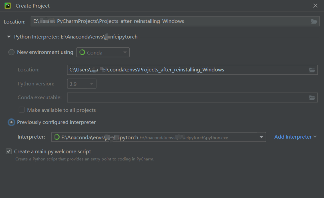Enable Make available to all projects

click(x=22, y=110)
